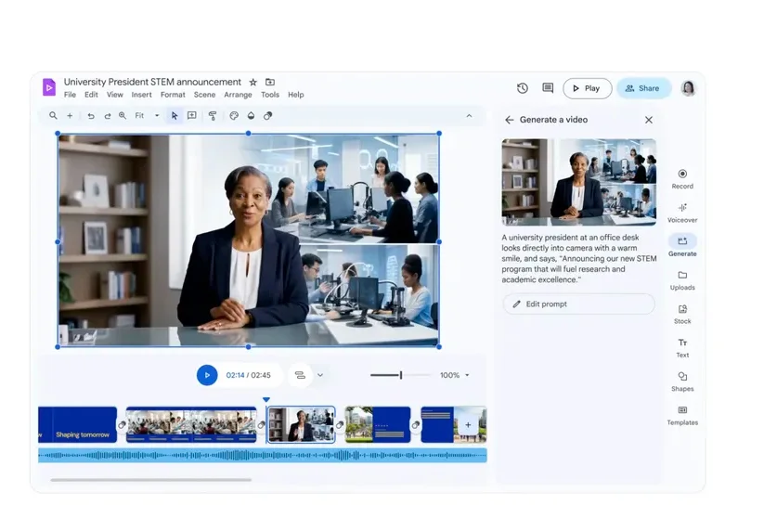Open the Scene menu
777x518 pixels.
point(204,95)
